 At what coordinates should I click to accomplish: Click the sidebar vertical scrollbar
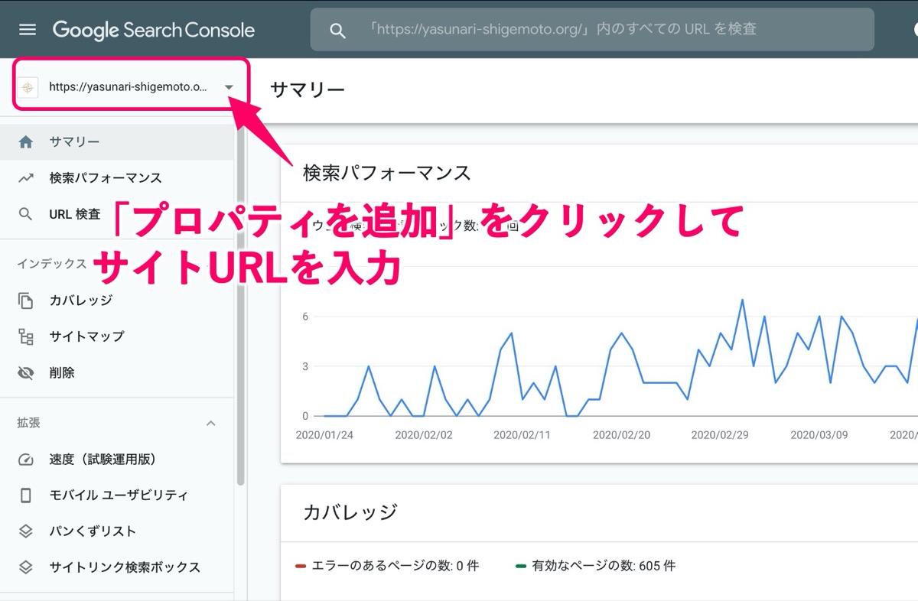[240, 306]
